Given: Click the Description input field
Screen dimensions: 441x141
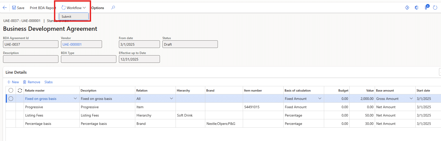Looking at the screenshot, I should 31,59.
